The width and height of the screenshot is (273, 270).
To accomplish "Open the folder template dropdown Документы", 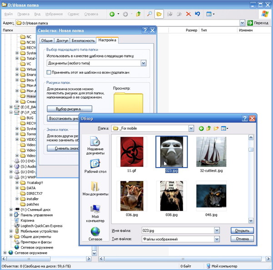I will tap(143, 63).
